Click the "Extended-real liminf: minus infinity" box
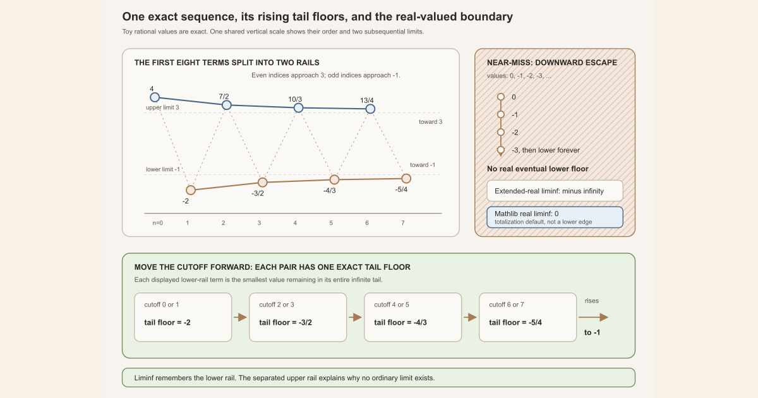 (x=555, y=191)
